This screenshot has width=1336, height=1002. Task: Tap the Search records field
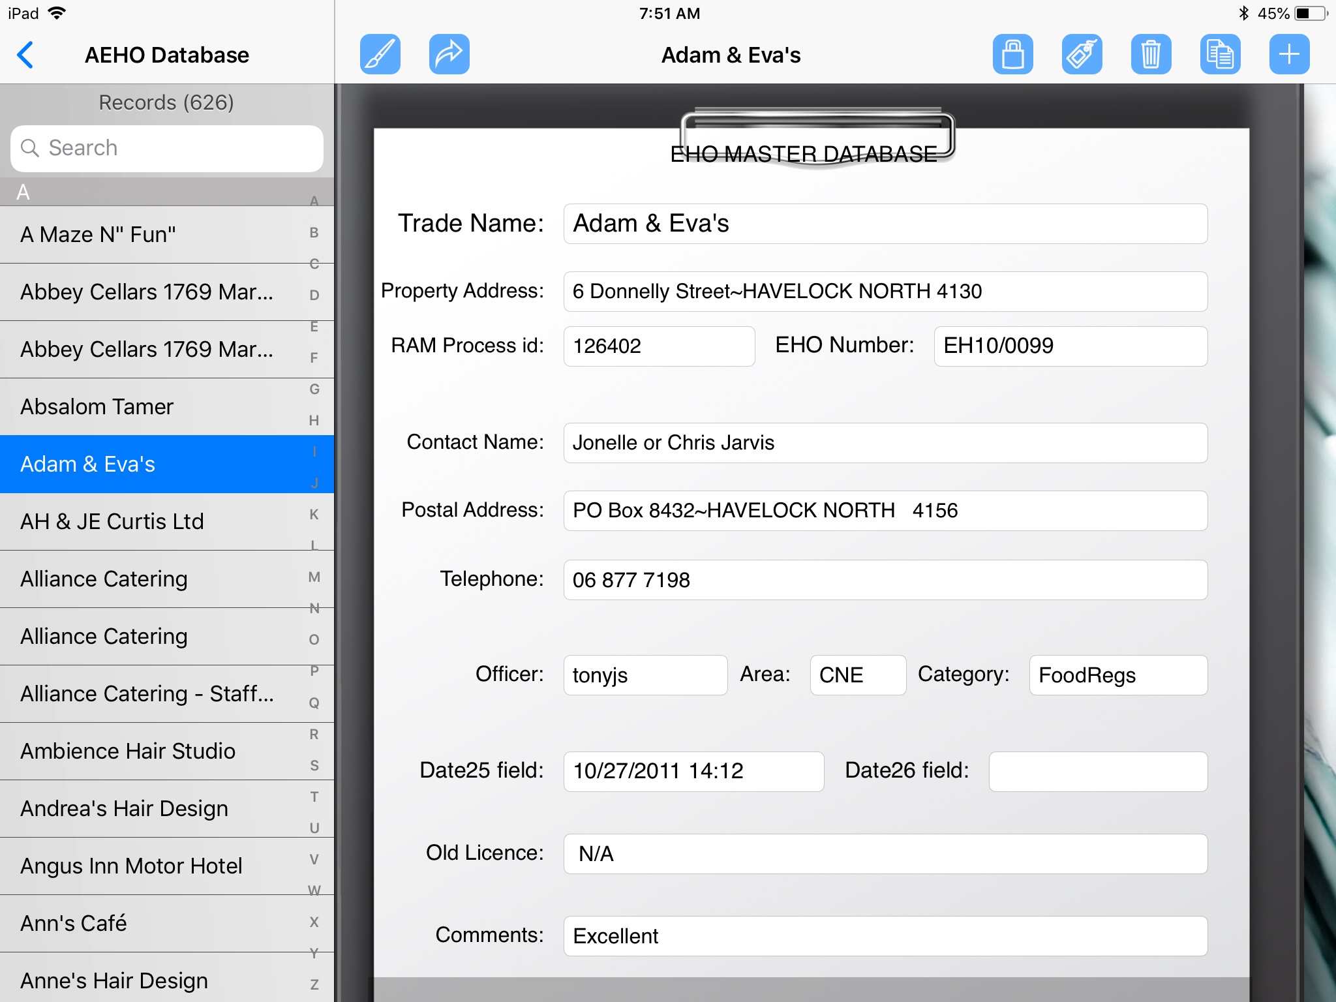[167, 148]
